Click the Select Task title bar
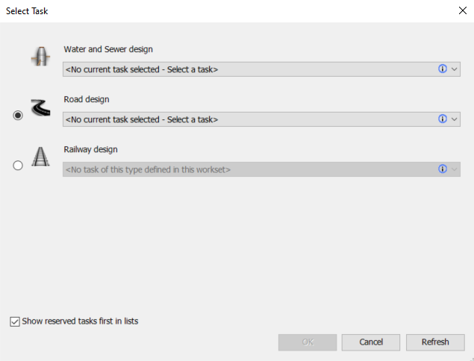 point(224,11)
